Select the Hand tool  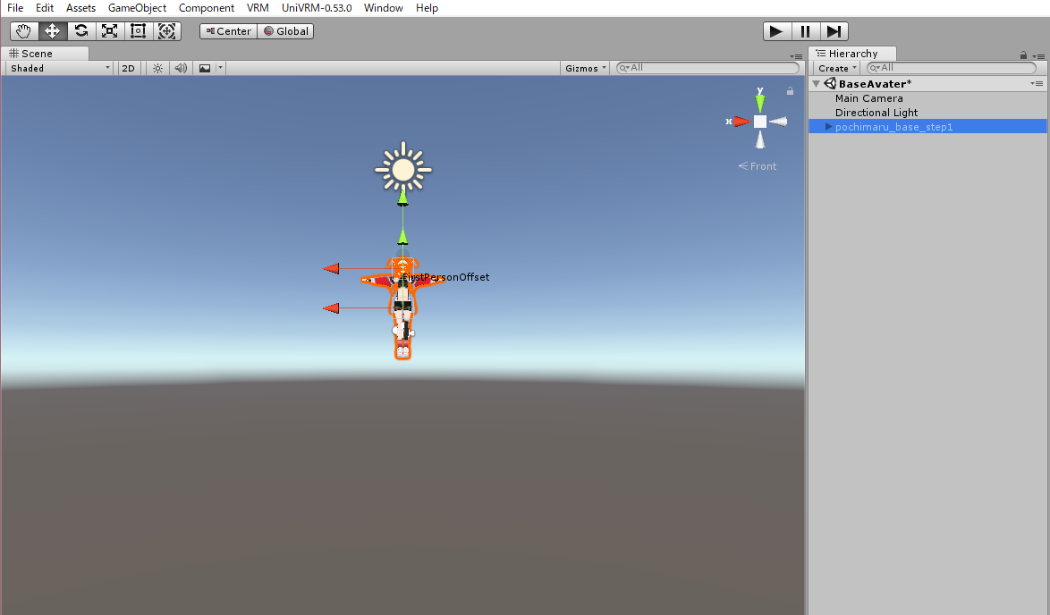pyautogui.click(x=24, y=31)
